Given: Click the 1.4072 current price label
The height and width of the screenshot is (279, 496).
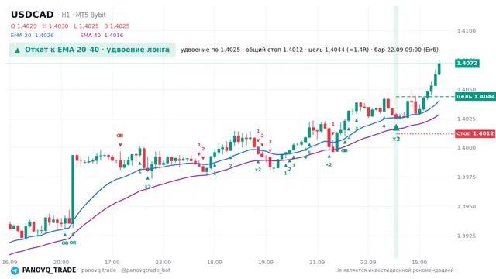Looking at the screenshot, I should pyautogui.click(x=467, y=63).
